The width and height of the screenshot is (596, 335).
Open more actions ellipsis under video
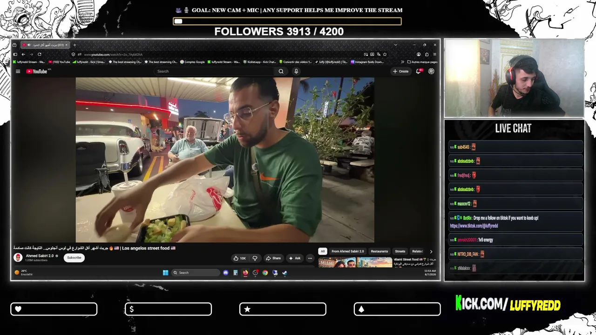click(x=310, y=258)
